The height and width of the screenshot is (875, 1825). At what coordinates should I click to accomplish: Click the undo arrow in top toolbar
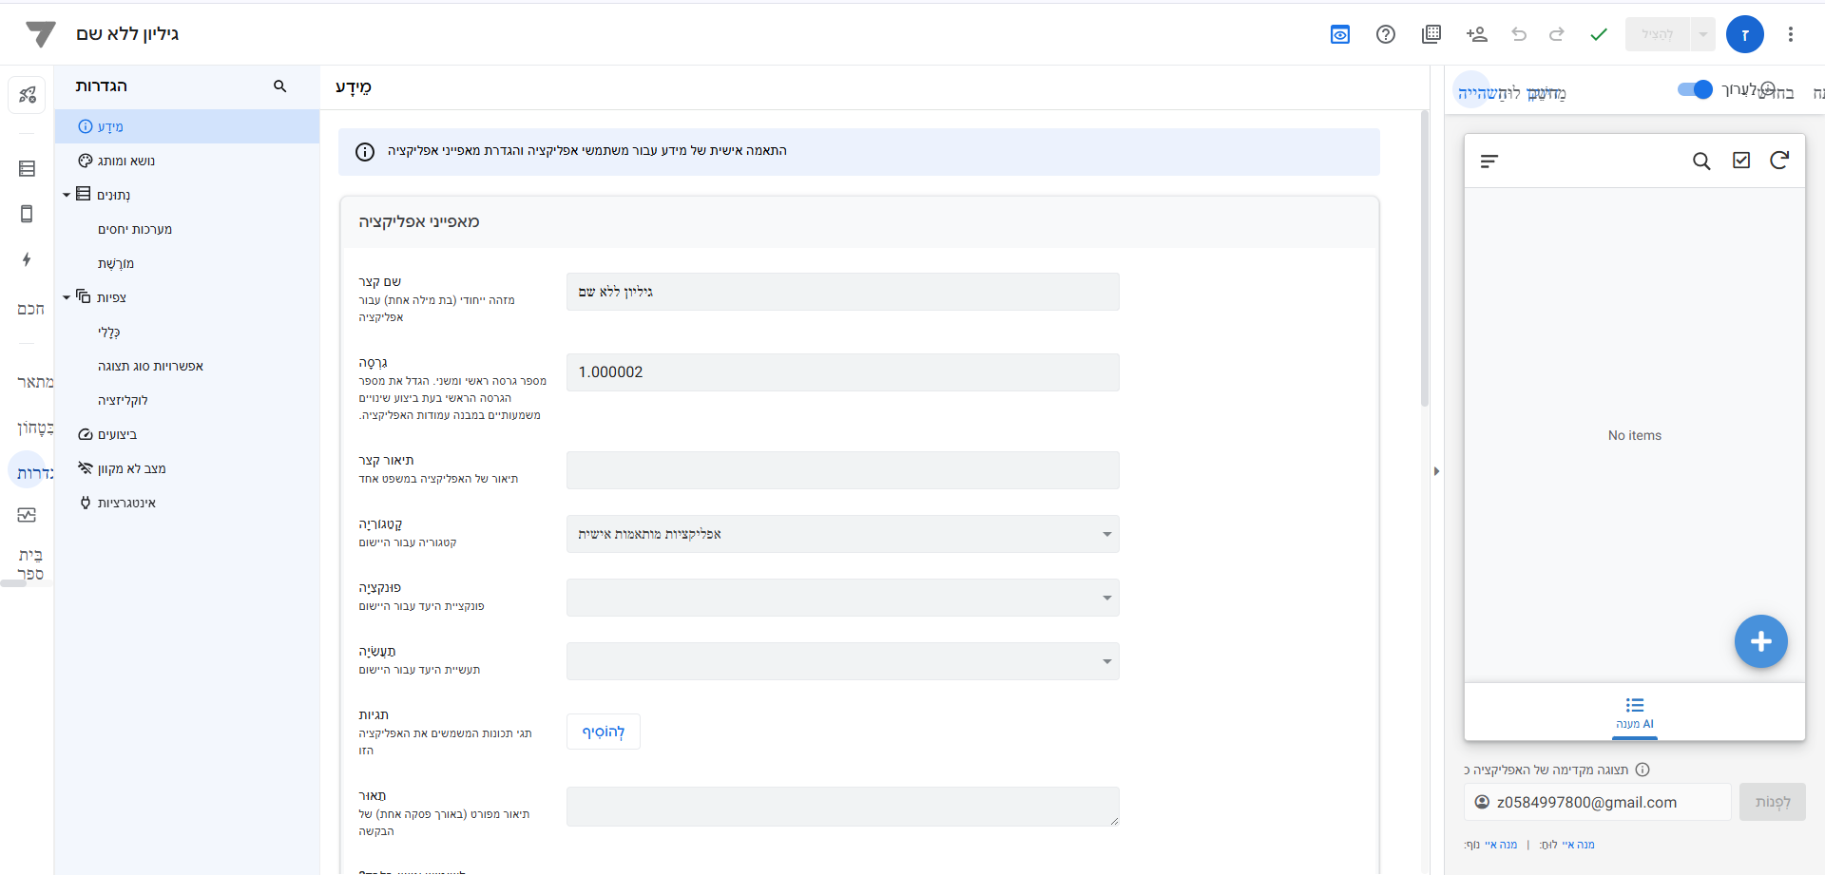(x=1519, y=35)
